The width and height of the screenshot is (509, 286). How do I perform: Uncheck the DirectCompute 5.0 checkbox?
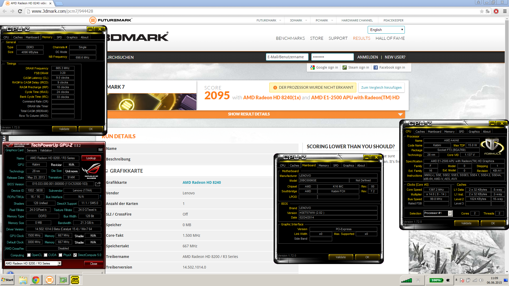click(x=75, y=255)
